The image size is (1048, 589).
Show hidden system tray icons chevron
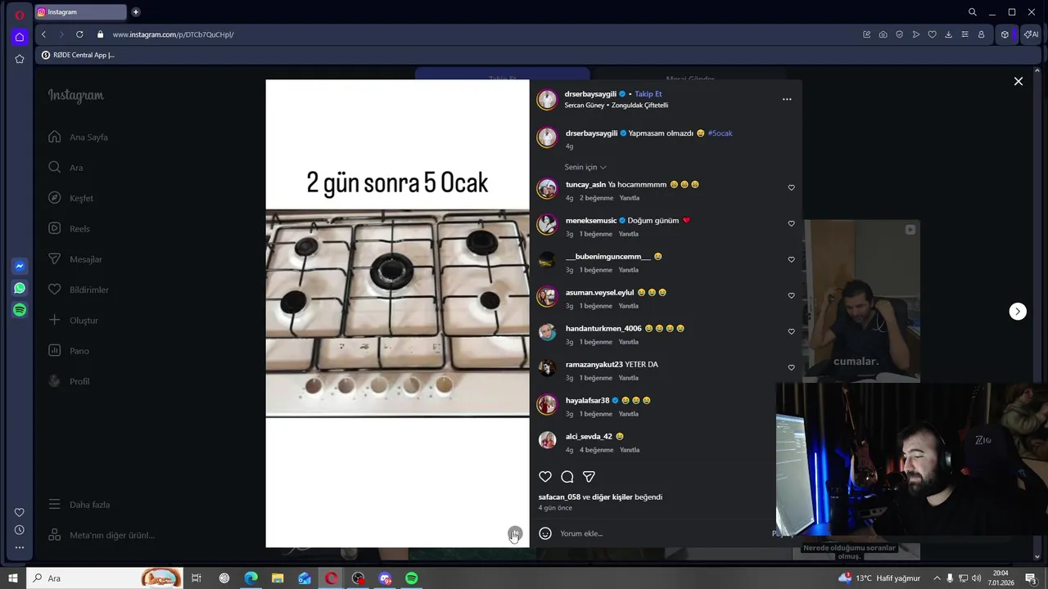point(937,578)
